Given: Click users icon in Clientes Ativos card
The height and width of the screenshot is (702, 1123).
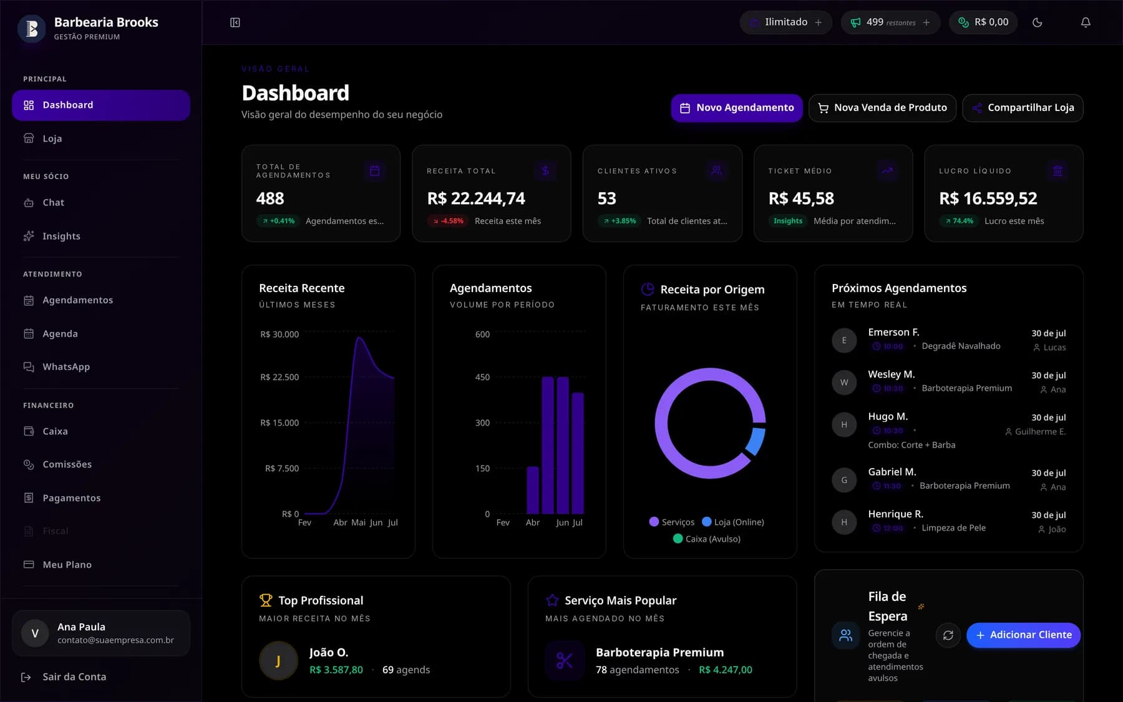Looking at the screenshot, I should point(716,171).
